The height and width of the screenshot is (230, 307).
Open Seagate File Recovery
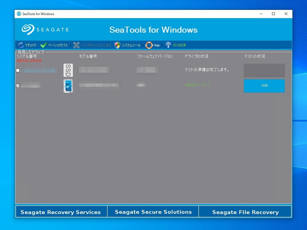[x=245, y=212]
